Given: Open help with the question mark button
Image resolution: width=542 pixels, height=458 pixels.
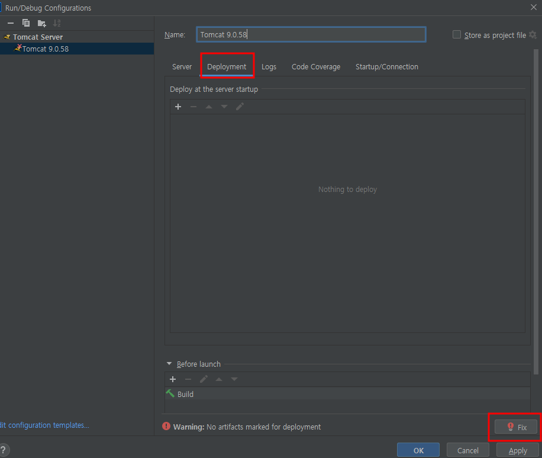Looking at the screenshot, I should click(4, 450).
